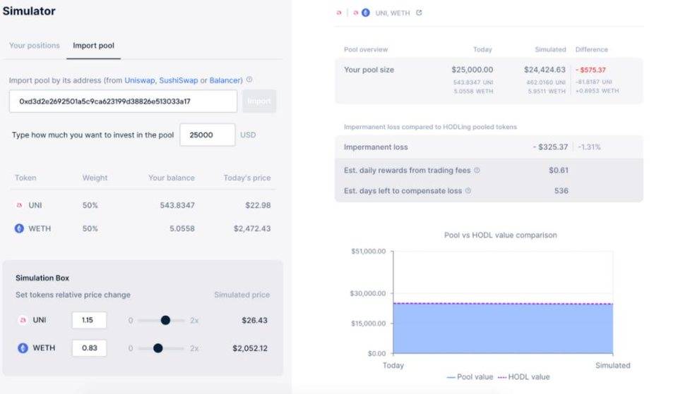
Task: Click the info icon for Est. daily rewards
Action: coord(477,170)
